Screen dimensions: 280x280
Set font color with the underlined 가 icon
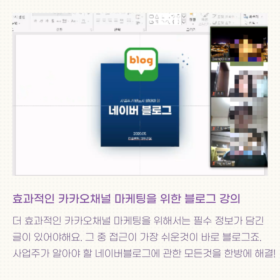[83, 21]
